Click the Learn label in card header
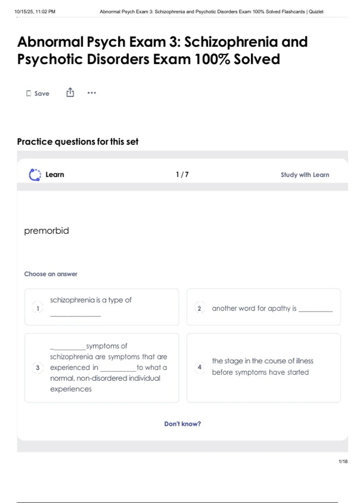The image size is (355, 503). tap(55, 175)
